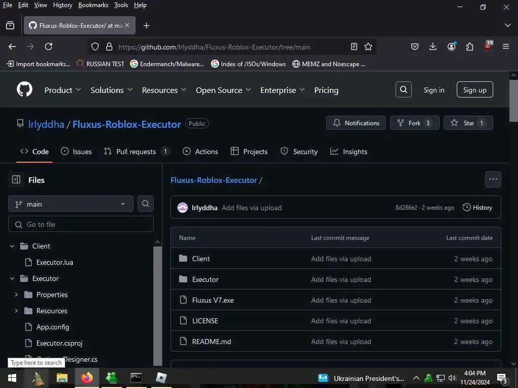Open the list all tabs arrow
The image size is (518, 388).
[508, 25]
